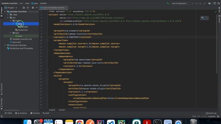
Task: Open the Maven side tool window tab
Action: [x=219, y=19]
